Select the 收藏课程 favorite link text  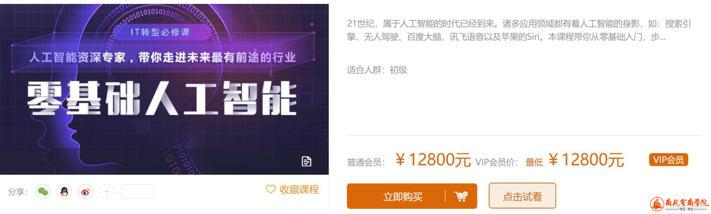299,189
